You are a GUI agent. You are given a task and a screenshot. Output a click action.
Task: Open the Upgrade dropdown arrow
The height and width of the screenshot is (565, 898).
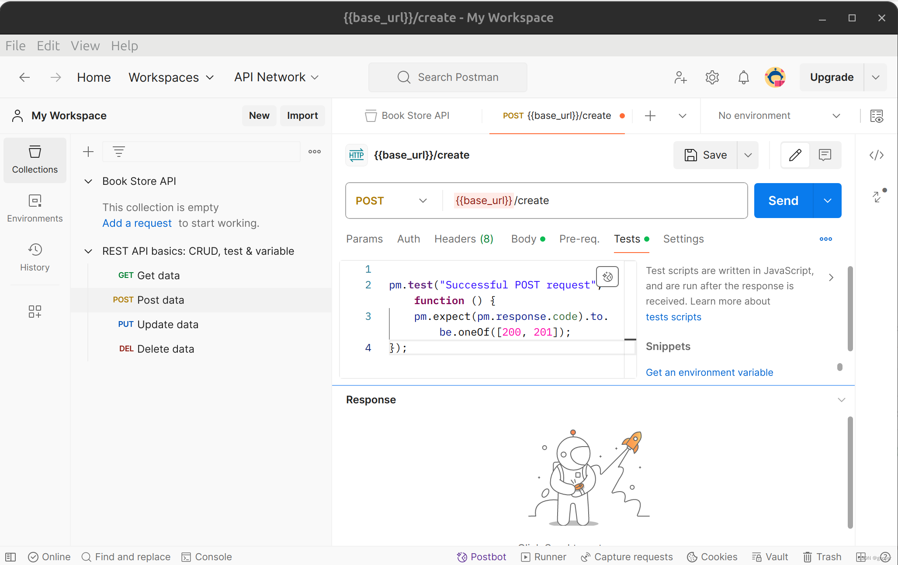876,77
